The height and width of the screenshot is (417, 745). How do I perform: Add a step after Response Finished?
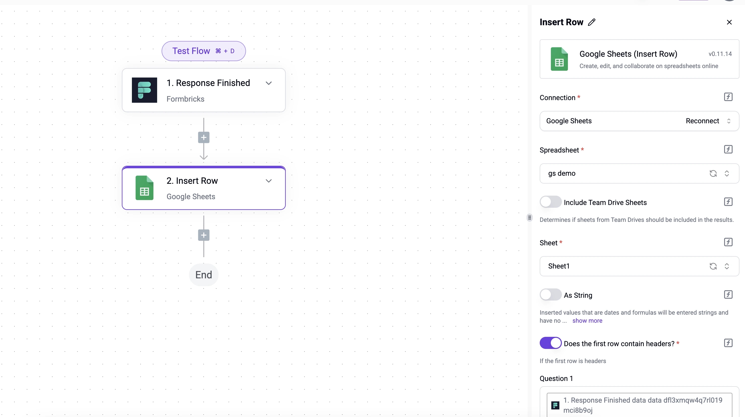[204, 137]
